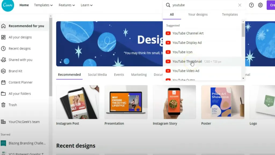The width and height of the screenshot is (275, 155).
Task: Clear the search with the X icon
Action: click(x=240, y=5)
